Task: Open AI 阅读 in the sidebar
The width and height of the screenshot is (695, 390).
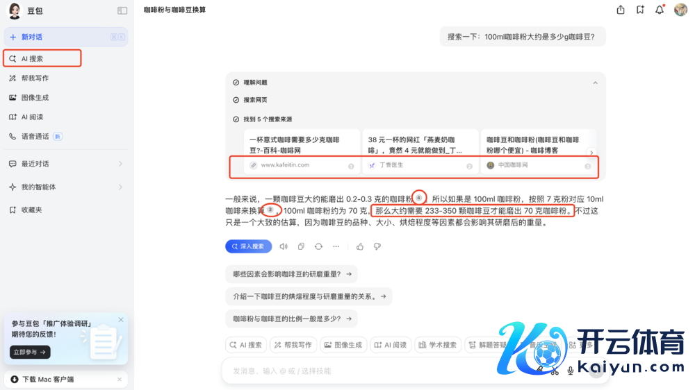Action: coord(32,117)
